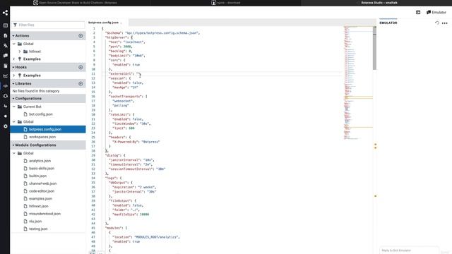The image size is (452, 254).
Task: Switch to Botpress Studio browser tab
Action: click(376, 3)
